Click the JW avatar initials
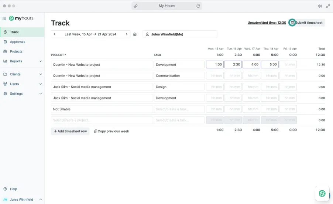 coord(5,200)
